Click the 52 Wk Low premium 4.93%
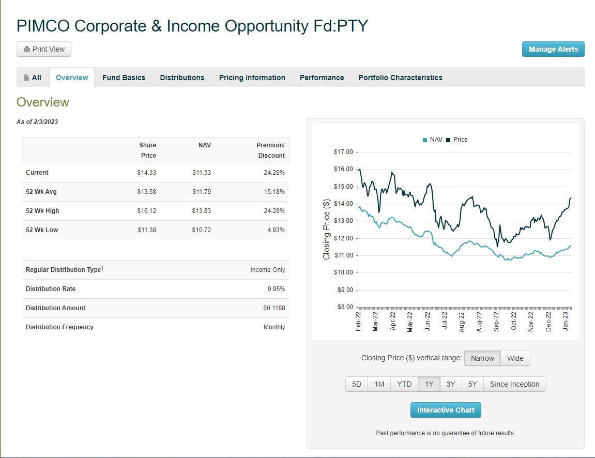This screenshot has width=595, height=458. pos(276,230)
